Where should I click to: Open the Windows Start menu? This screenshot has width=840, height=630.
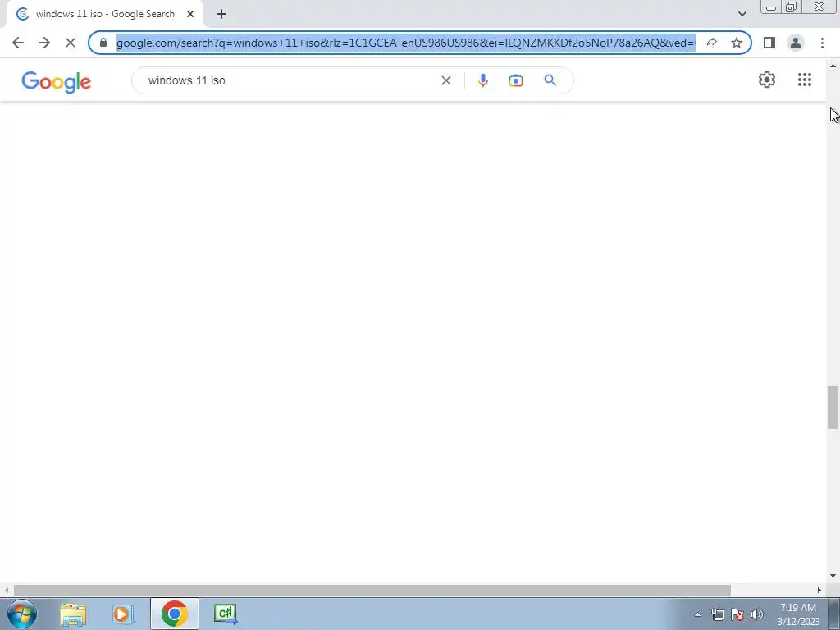22,614
